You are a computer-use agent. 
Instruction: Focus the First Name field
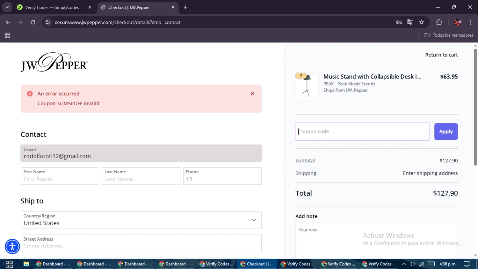60,176
